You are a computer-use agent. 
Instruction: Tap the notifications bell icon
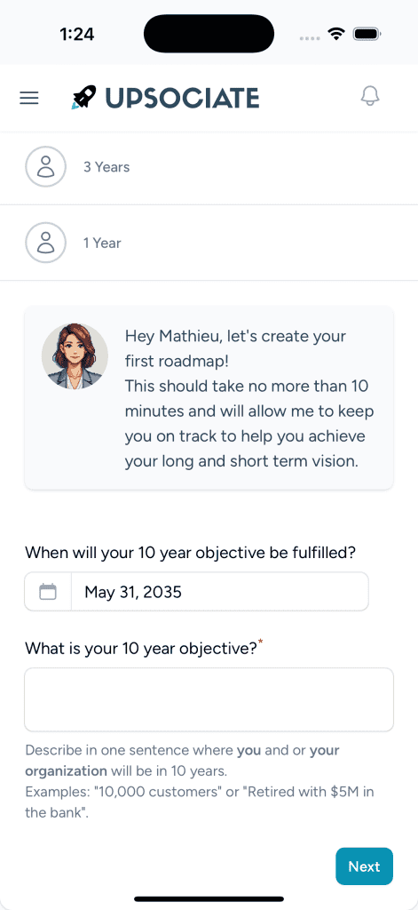(370, 96)
